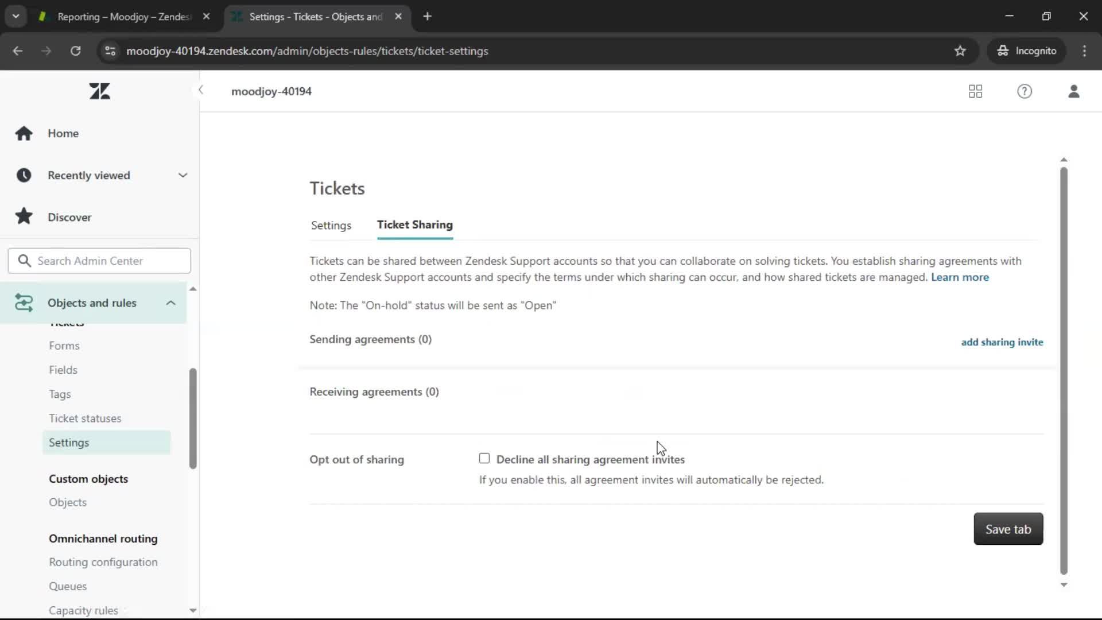This screenshot has height=620, width=1102.
Task: Select the Ticket Sharing tab
Action: coord(415,224)
